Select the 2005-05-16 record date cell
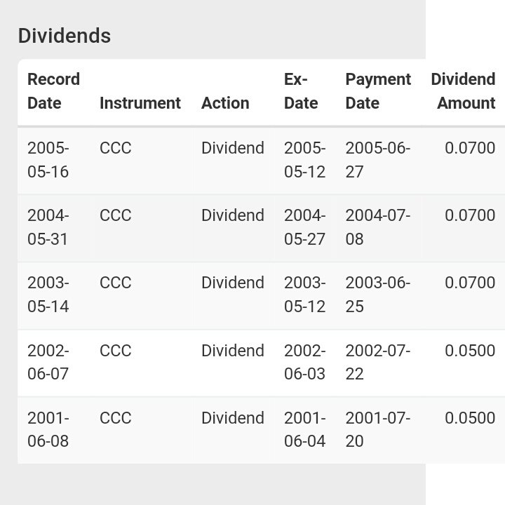The height and width of the screenshot is (505, 505). point(48,160)
